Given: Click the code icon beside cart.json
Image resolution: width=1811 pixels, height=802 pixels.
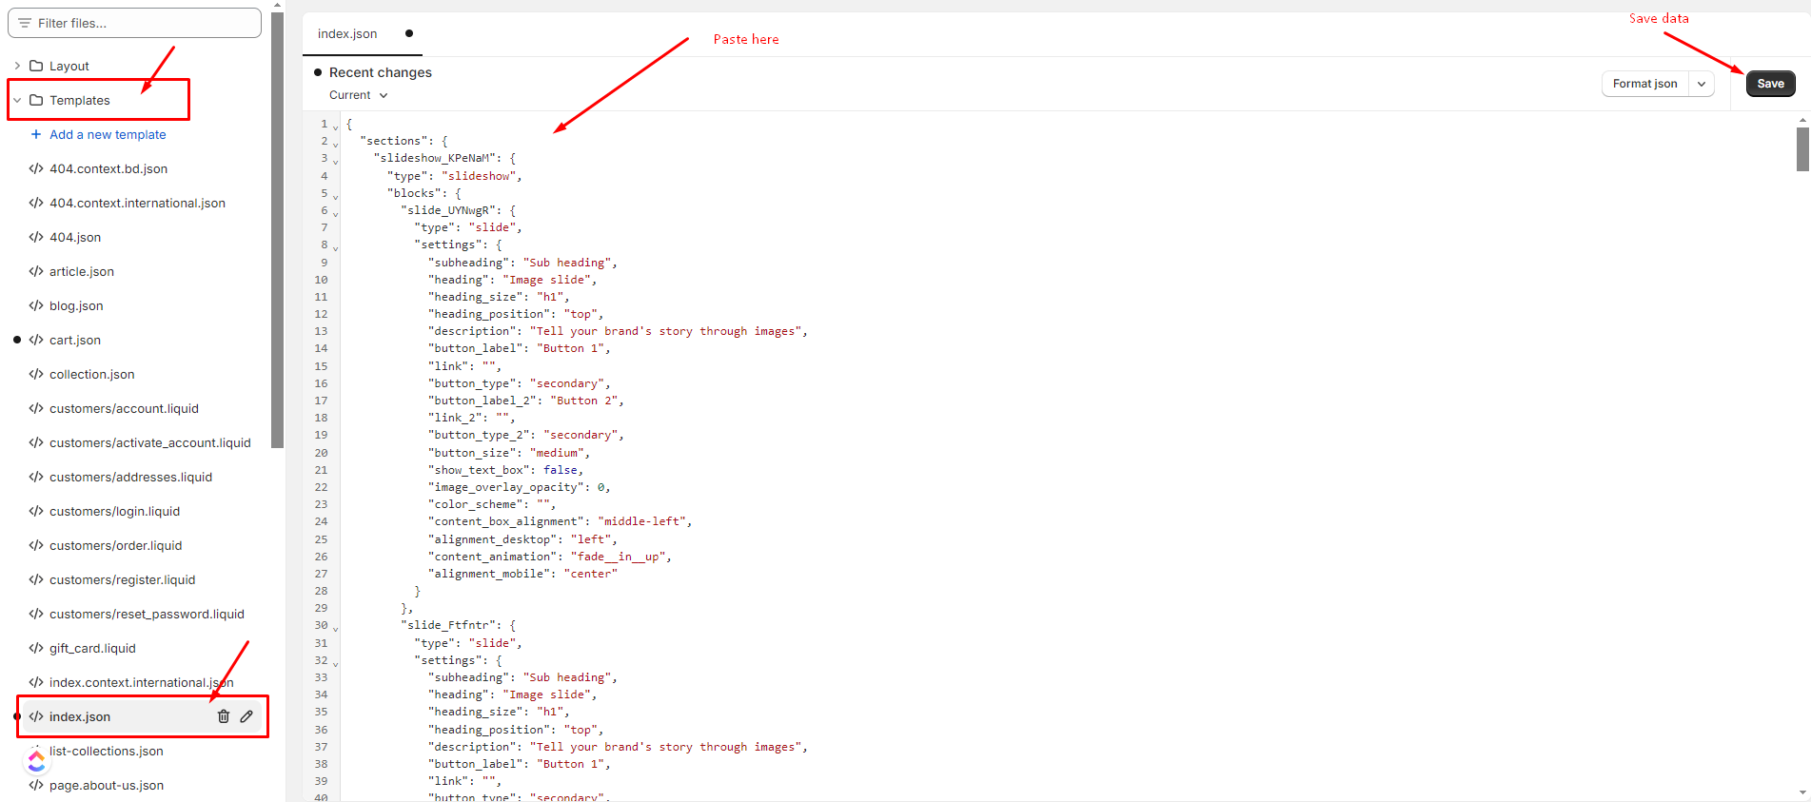Looking at the screenshot, I should (x=36, y=340).
